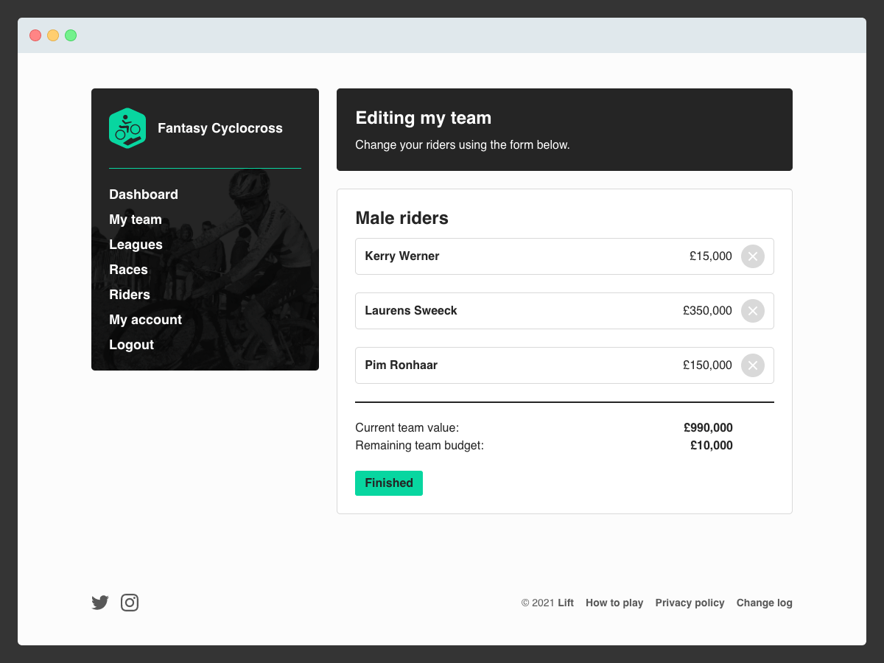Click the yellow window minimize button
Viewport: 884px width, 663px height.
click(53, 35)
